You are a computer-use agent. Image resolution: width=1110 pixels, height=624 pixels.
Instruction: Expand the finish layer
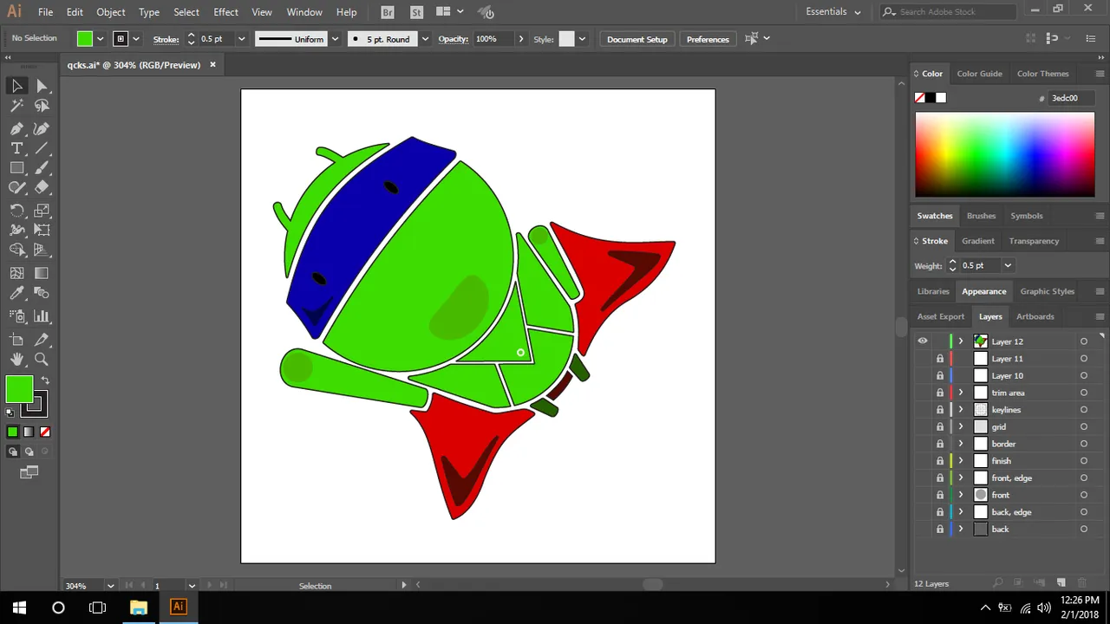[x=960, y=461]
